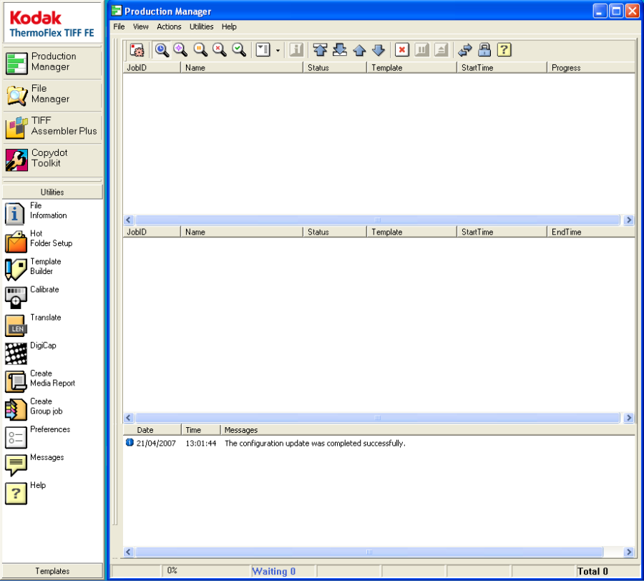
Task: Open the Utilities menu
Action: click(x=201, y=26)
